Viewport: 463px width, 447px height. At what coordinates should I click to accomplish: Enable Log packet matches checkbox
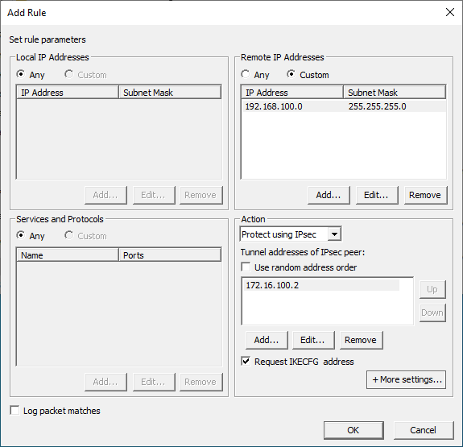coord(14,411)
